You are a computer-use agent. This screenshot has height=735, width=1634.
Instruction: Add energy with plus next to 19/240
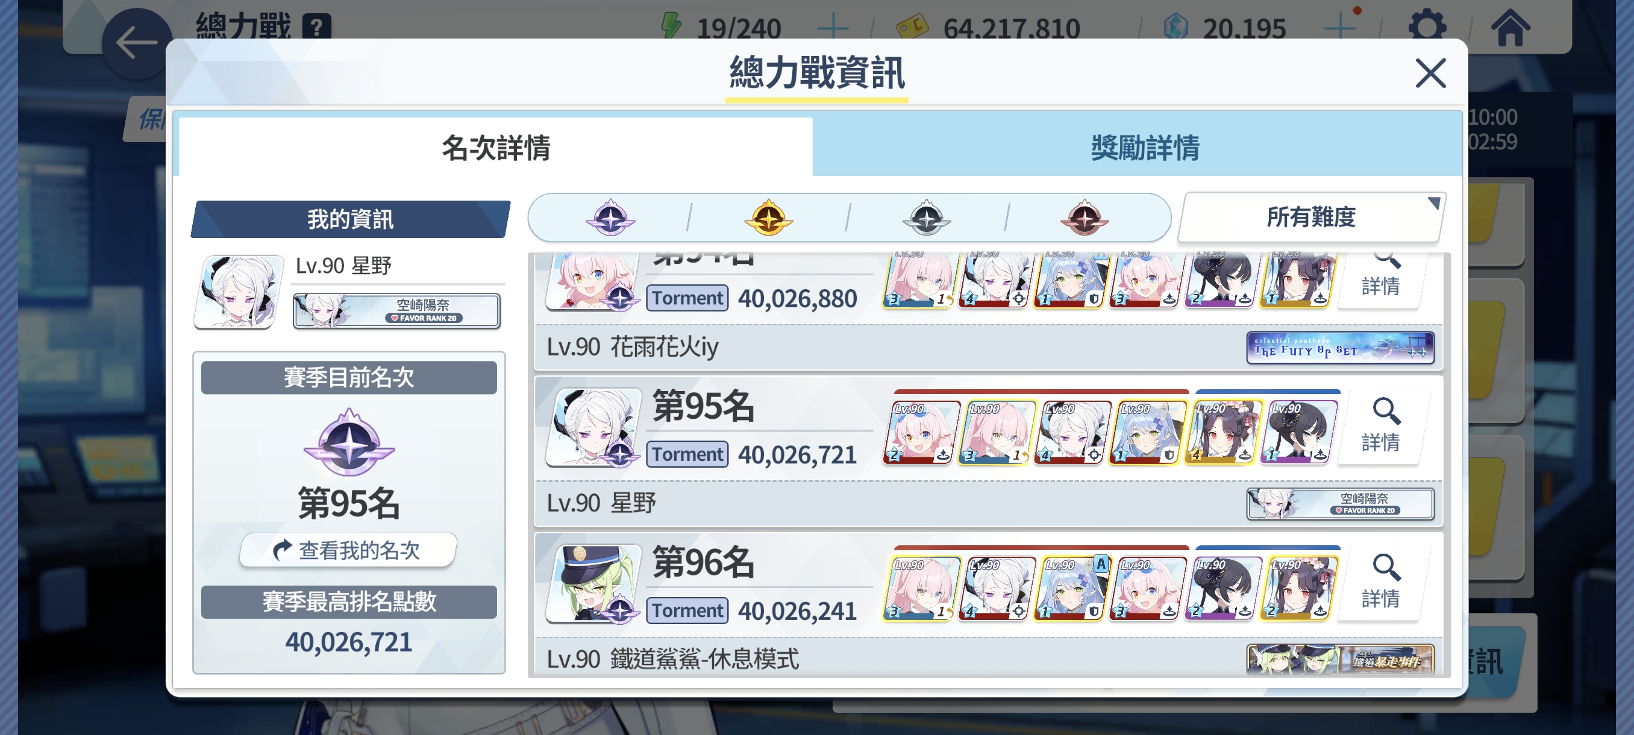(832, 28)
